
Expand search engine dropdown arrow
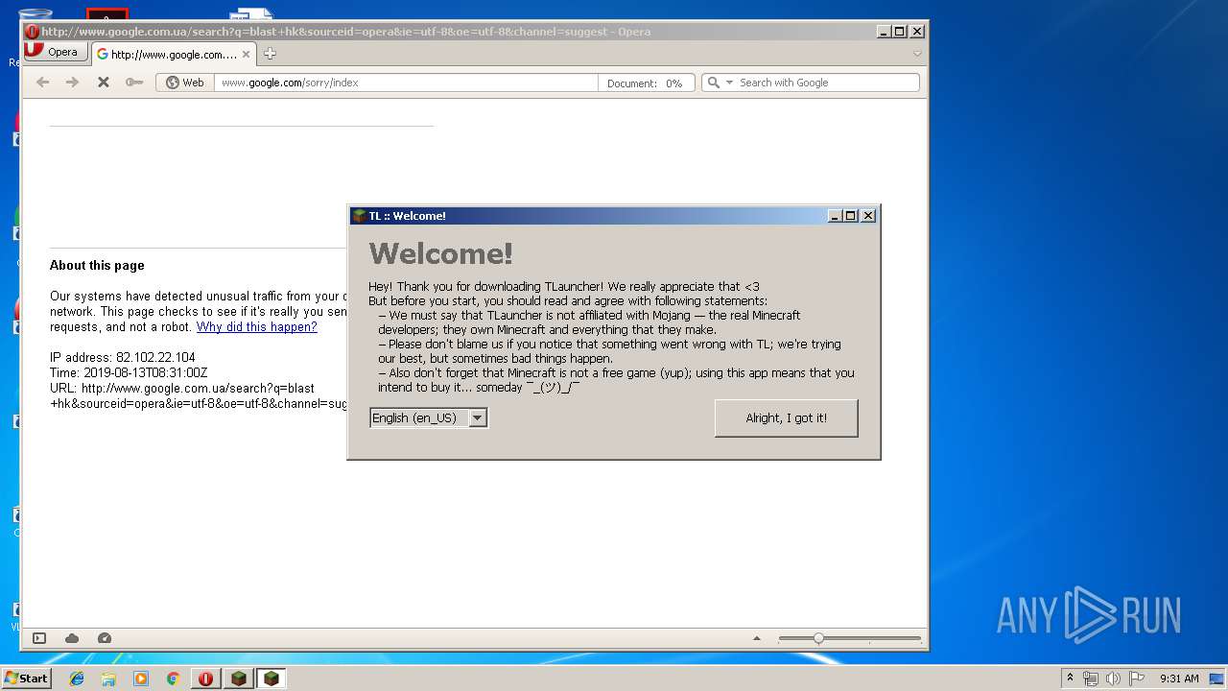729,83
